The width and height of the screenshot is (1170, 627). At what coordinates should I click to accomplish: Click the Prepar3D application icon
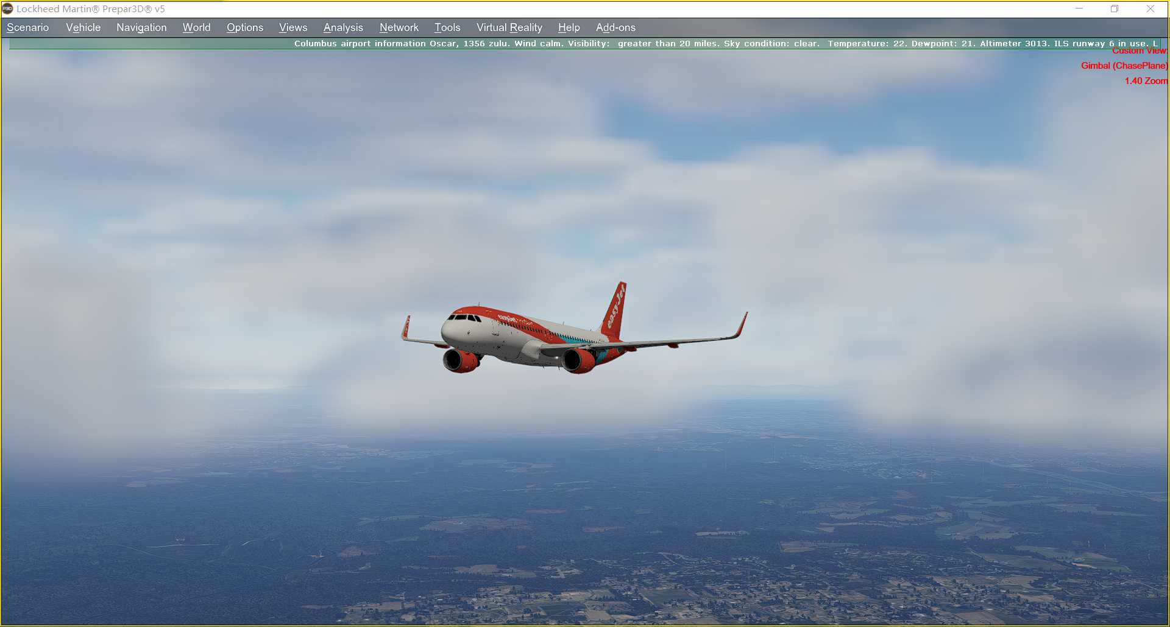[9, 9]
